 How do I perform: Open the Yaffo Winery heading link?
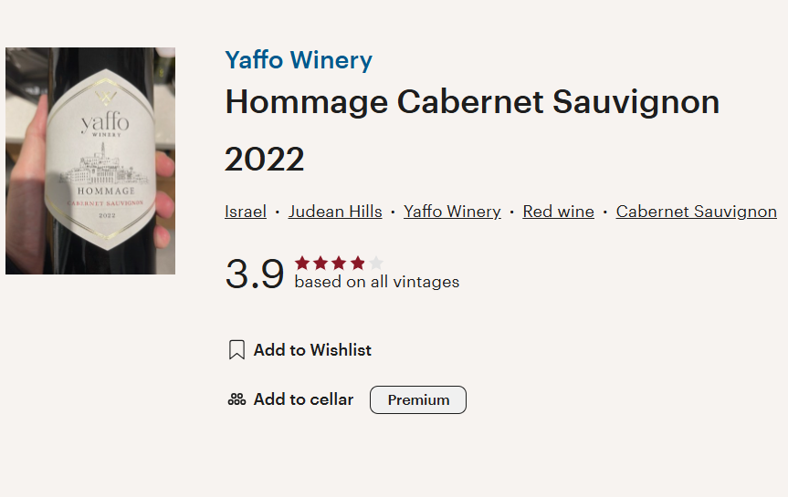(x=299, y=61)
